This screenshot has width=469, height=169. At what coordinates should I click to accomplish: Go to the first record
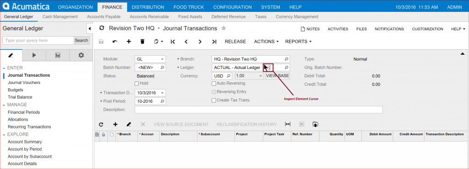(x=173, y=42)
